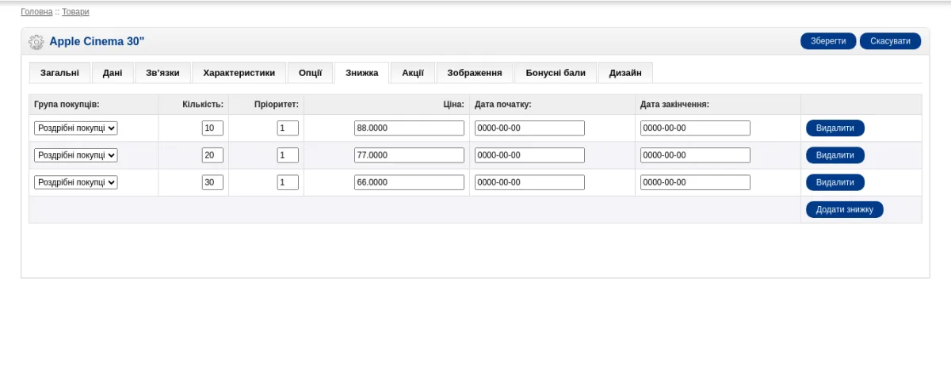The width and height of the screenshot is (951, 378).
Task: Click the price field showing 66.0000
Action: (409, 182)
